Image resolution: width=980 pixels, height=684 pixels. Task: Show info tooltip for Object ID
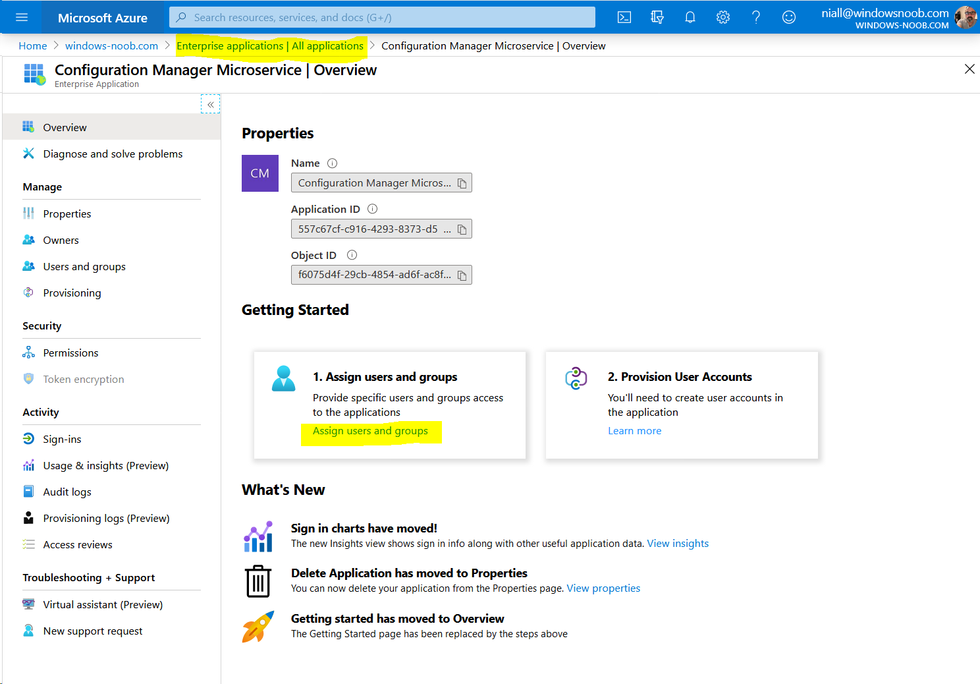[x=352, y=255]
